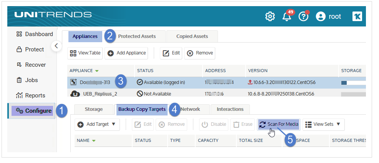Open the root user account menu

[329, 16]
